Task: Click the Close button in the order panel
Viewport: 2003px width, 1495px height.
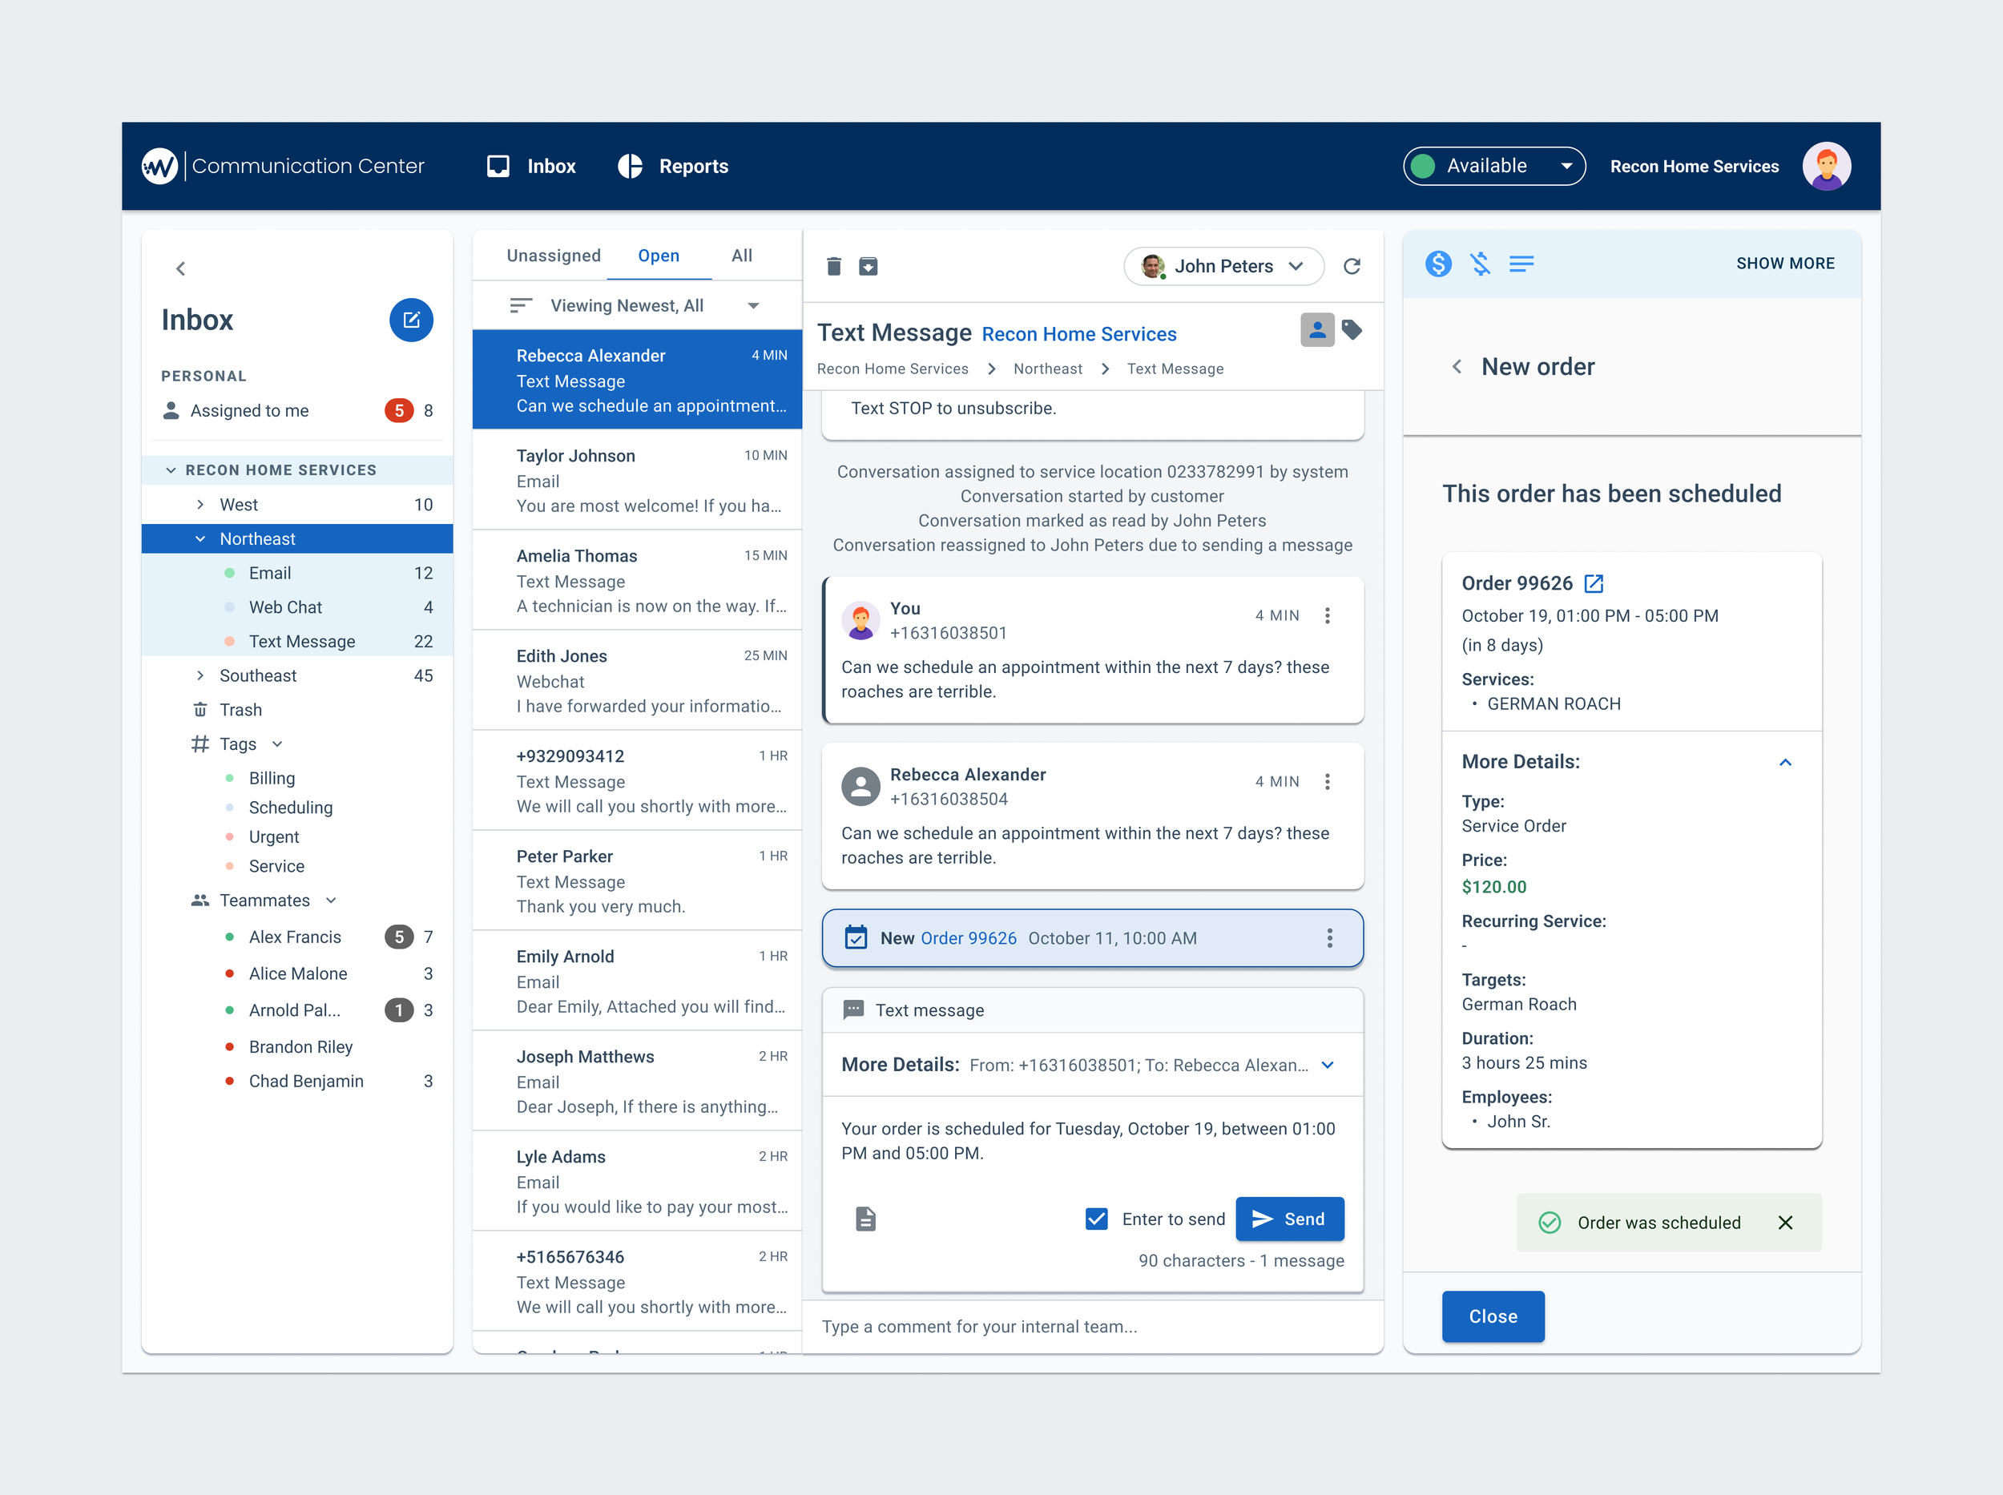Action: [1493, 1316]
